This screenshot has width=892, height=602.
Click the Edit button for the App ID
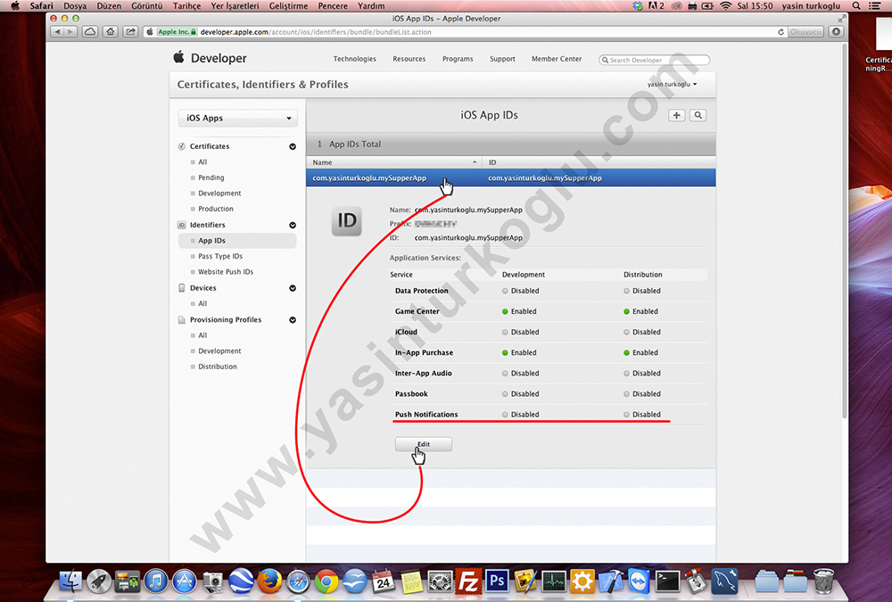(424, 444)
